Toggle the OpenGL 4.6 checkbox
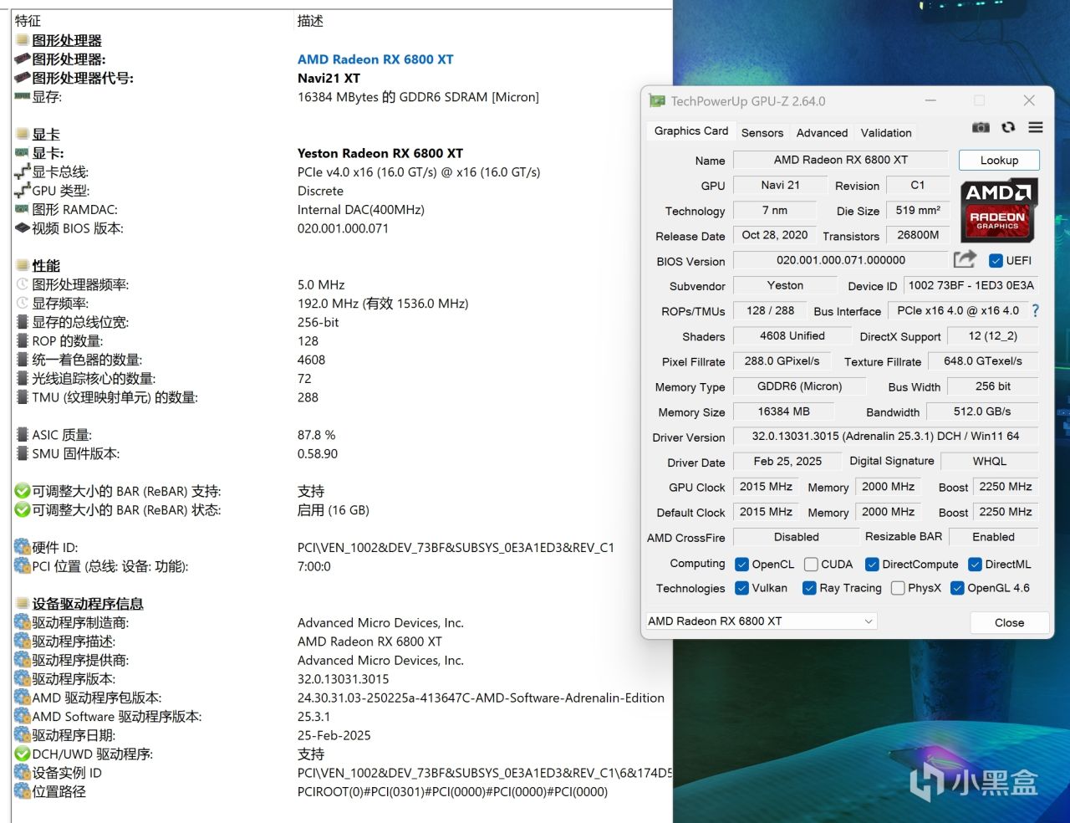 click(x=958, y=588)
